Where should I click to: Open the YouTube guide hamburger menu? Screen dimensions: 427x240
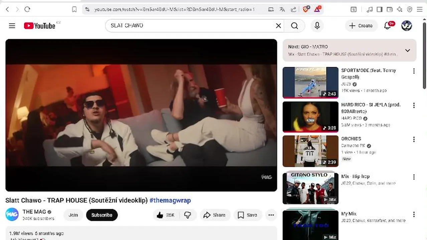pyautogui.click(x=12, y=26)
